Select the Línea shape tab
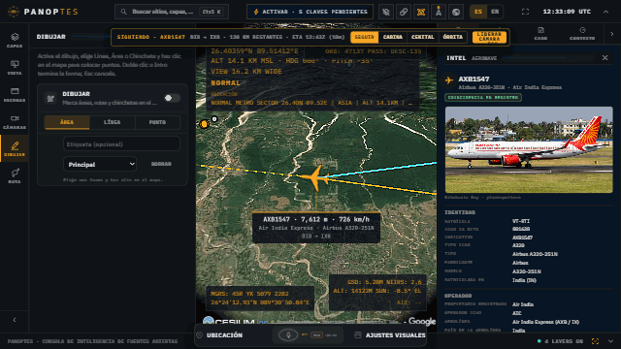This screenshot has height=349, width=621. coord(113,122)
